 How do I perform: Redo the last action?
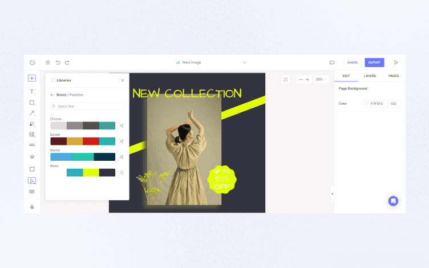[x=67, y=63]
